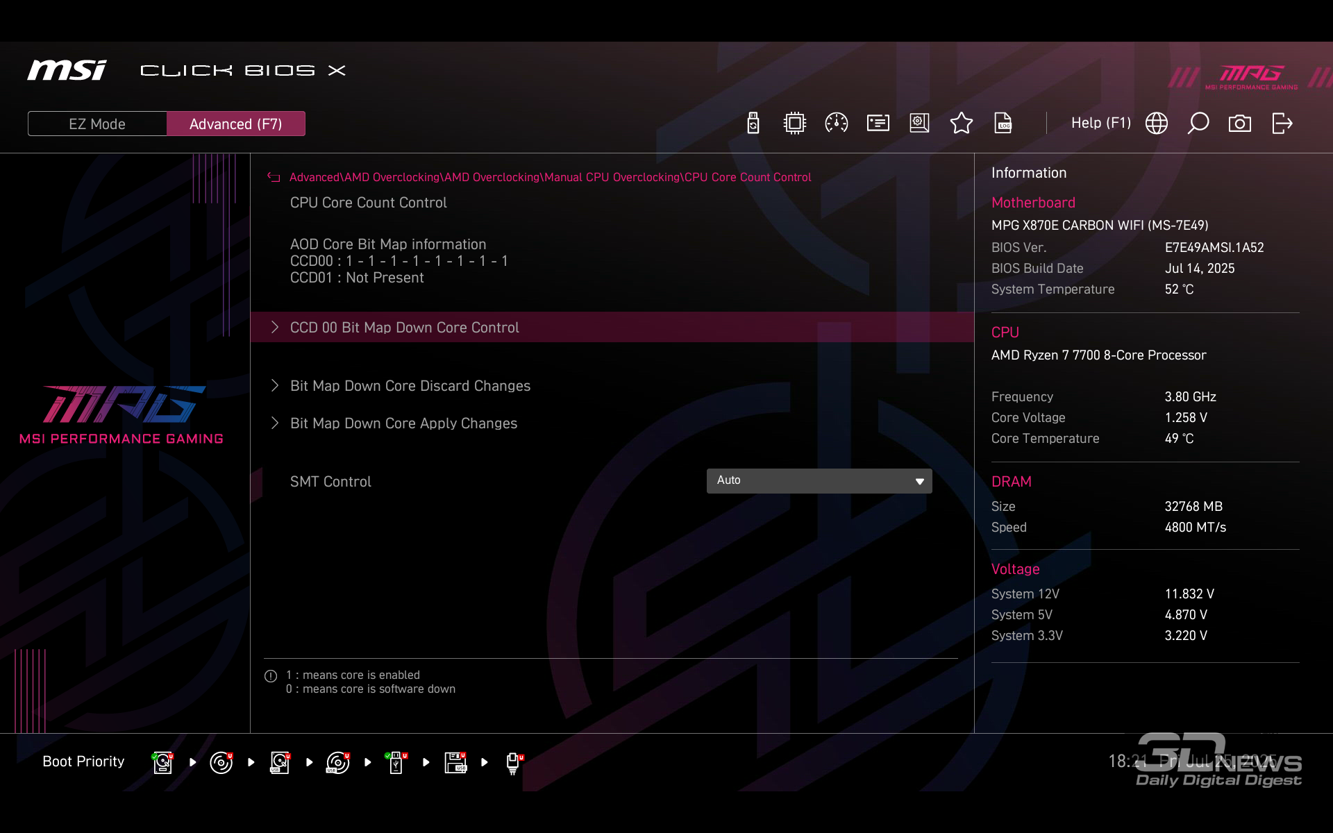Click CCD01 : Not Present text
This screenshot has width=1333, height=833.
(x=357, y=278)
